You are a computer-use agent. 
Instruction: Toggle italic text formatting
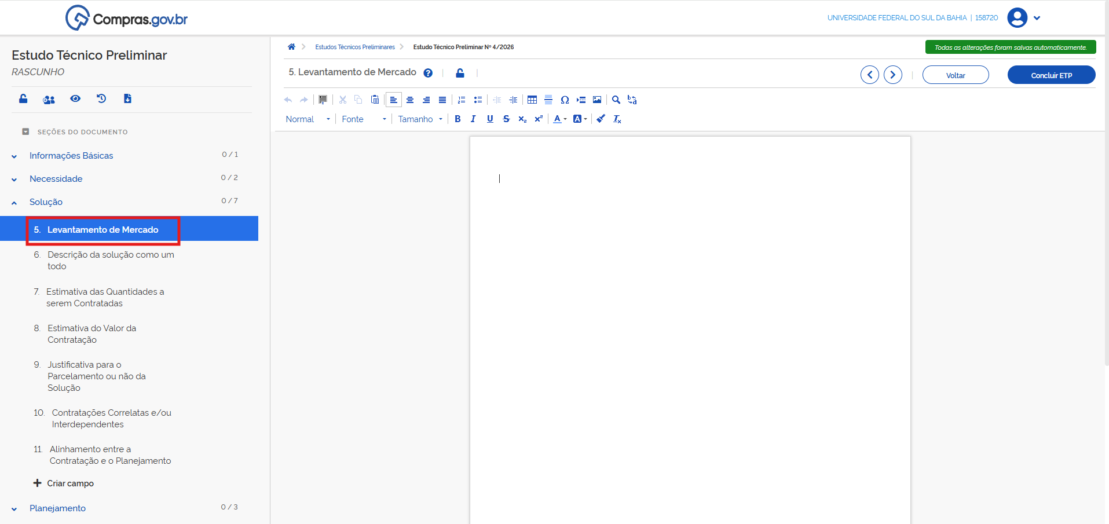tap(473, 119)
